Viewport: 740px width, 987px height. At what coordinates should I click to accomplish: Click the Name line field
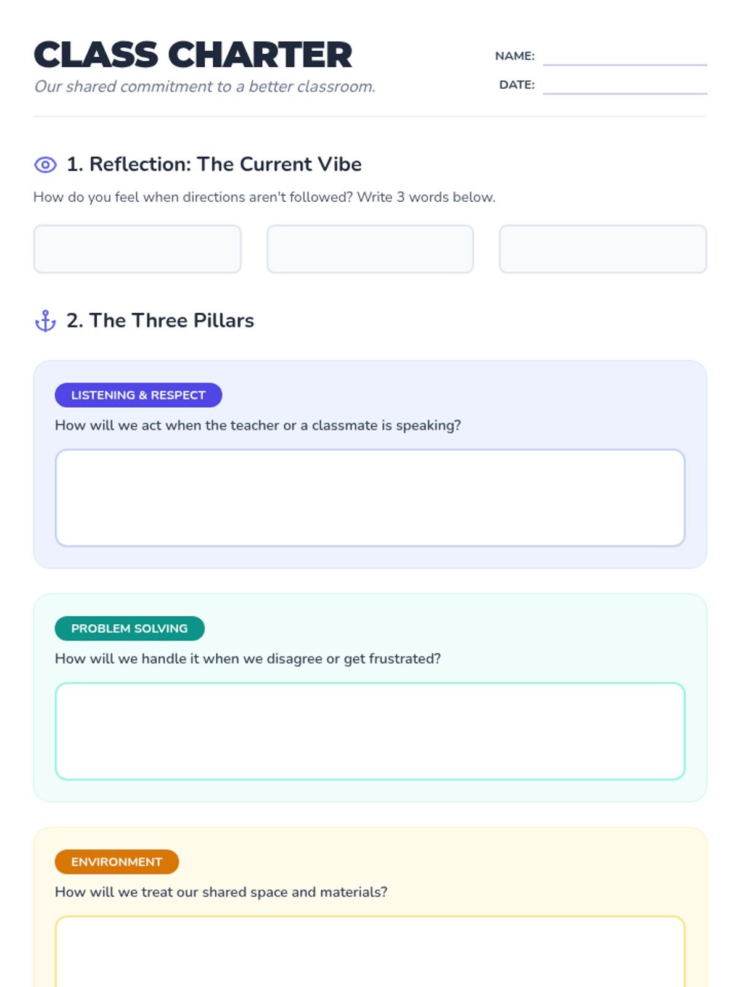[x=625, y=56]
